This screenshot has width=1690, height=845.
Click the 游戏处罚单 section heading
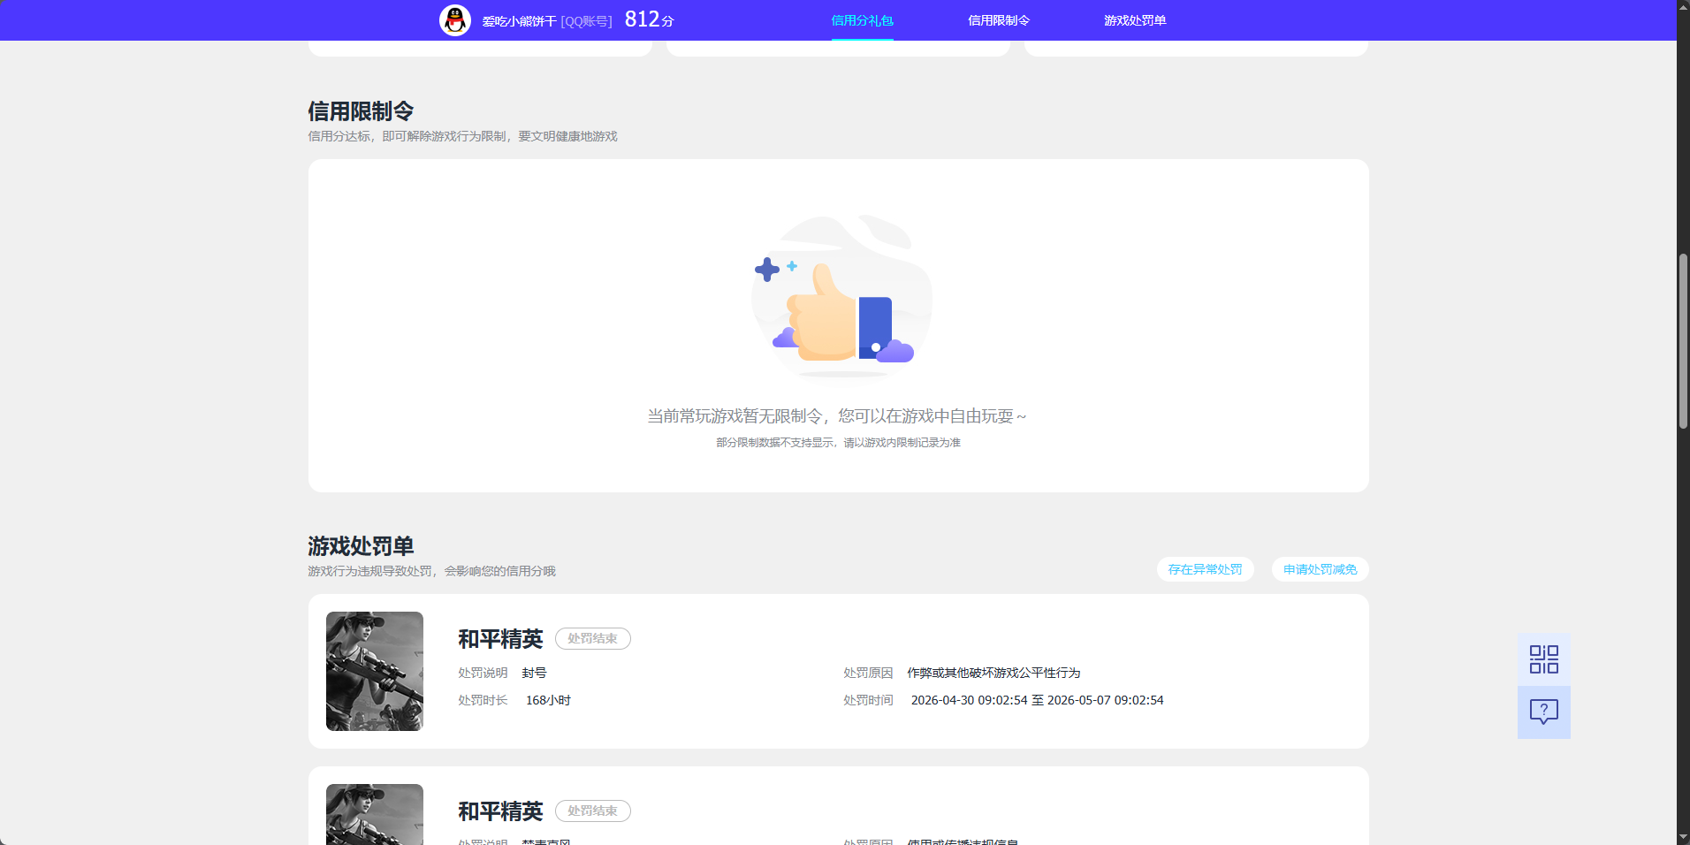[361, 546]
